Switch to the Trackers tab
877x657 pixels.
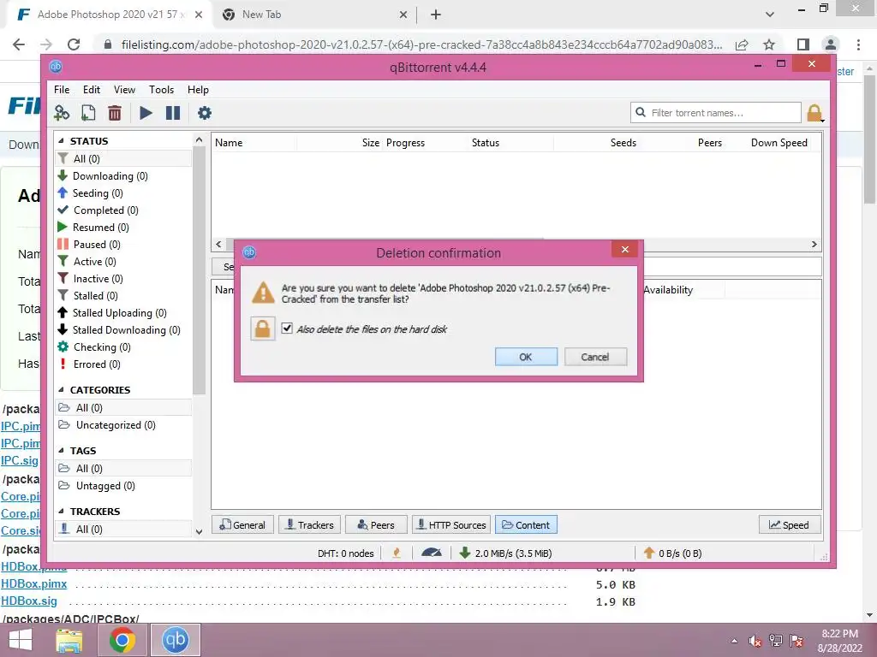(309, 525)
